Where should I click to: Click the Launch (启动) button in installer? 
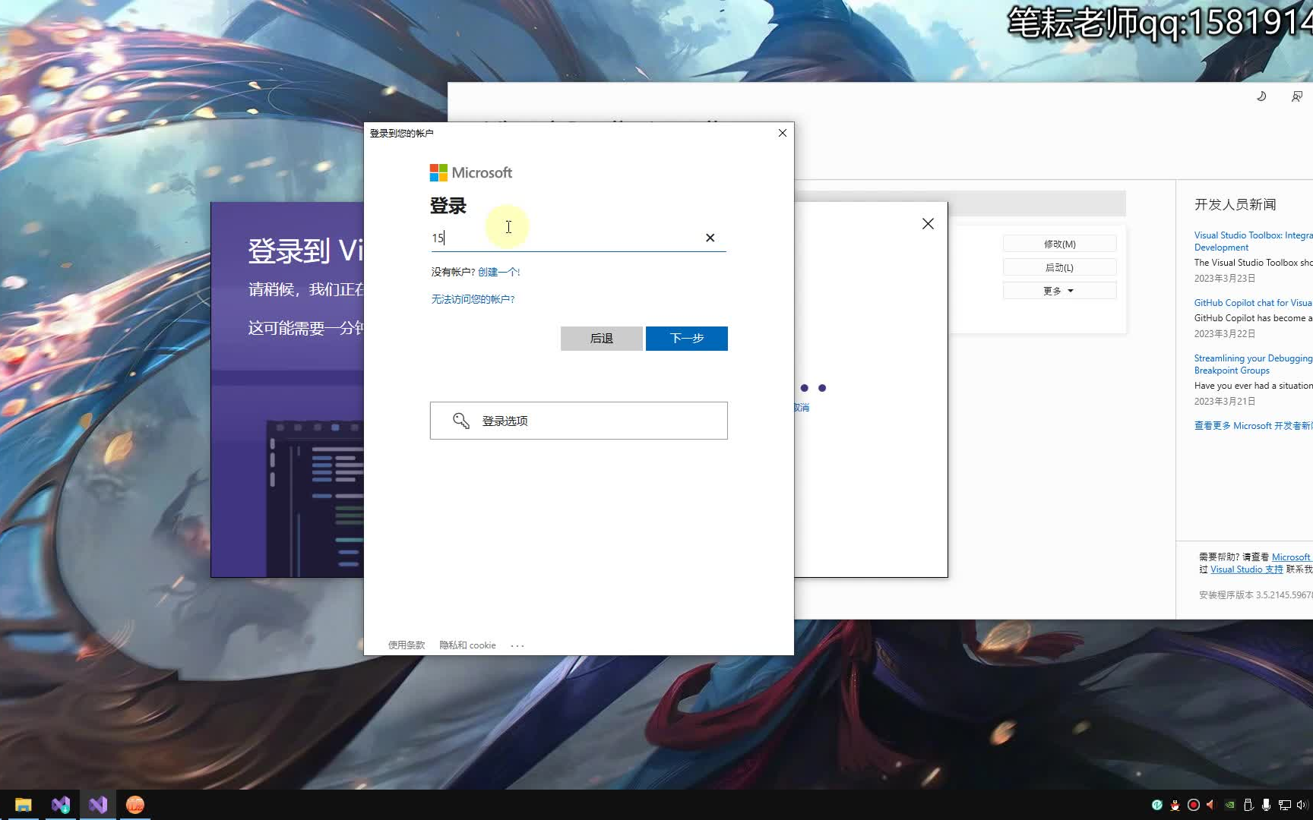pyautogui.click(x=1060, y=267)
